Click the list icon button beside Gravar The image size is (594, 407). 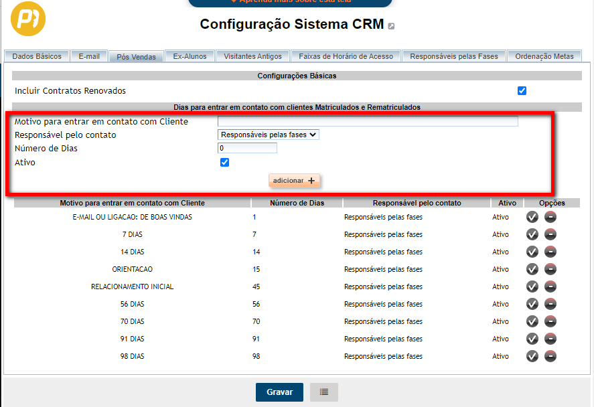pos(324,392)
